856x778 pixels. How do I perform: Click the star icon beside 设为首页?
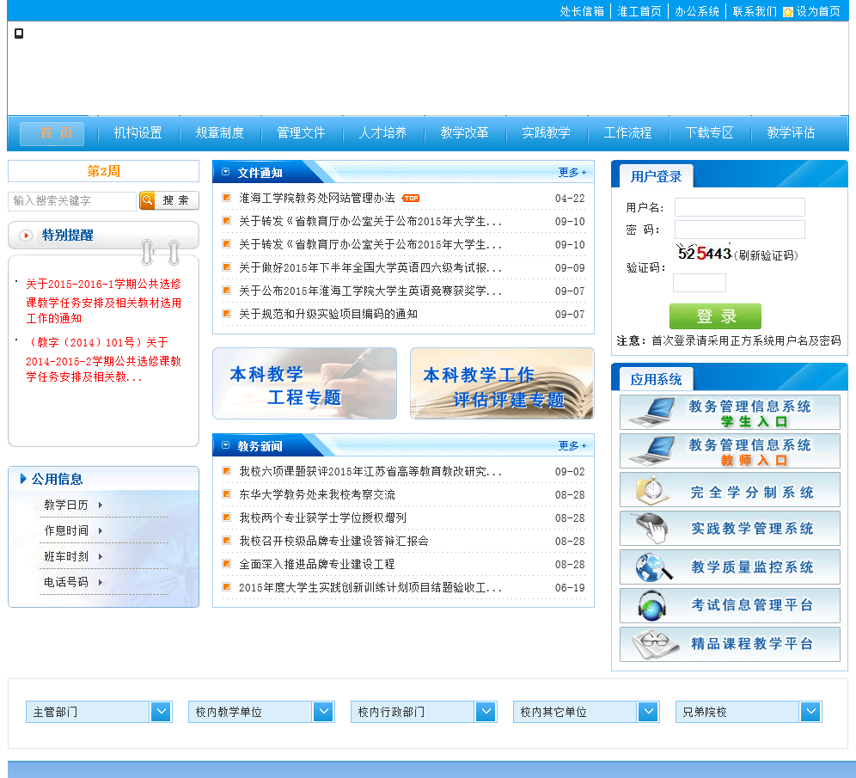(x=788, y=12)
